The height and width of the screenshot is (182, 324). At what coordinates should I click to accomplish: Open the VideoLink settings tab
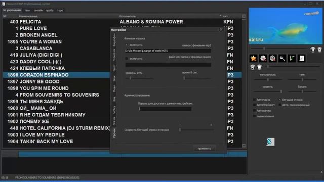pos(114,55)
